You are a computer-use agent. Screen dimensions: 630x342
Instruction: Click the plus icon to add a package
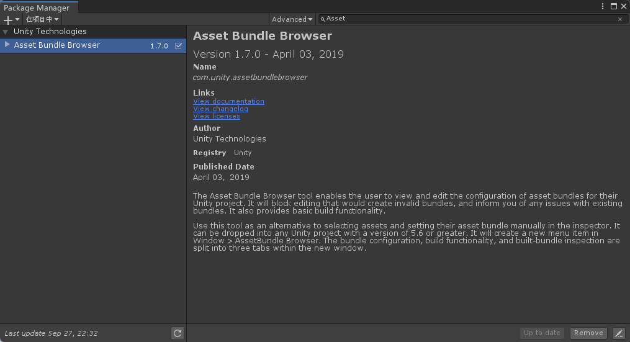[8, 19]
